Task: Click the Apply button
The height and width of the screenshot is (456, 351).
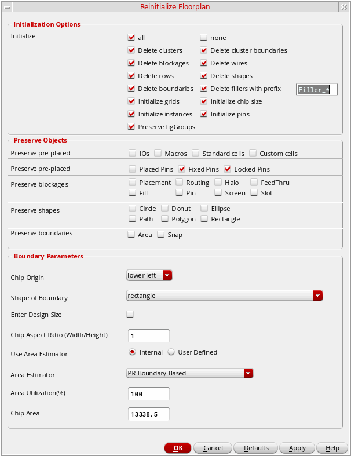Action: point(297,448)
